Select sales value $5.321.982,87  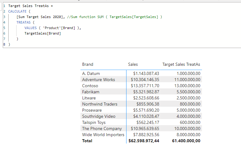(146, 92)
